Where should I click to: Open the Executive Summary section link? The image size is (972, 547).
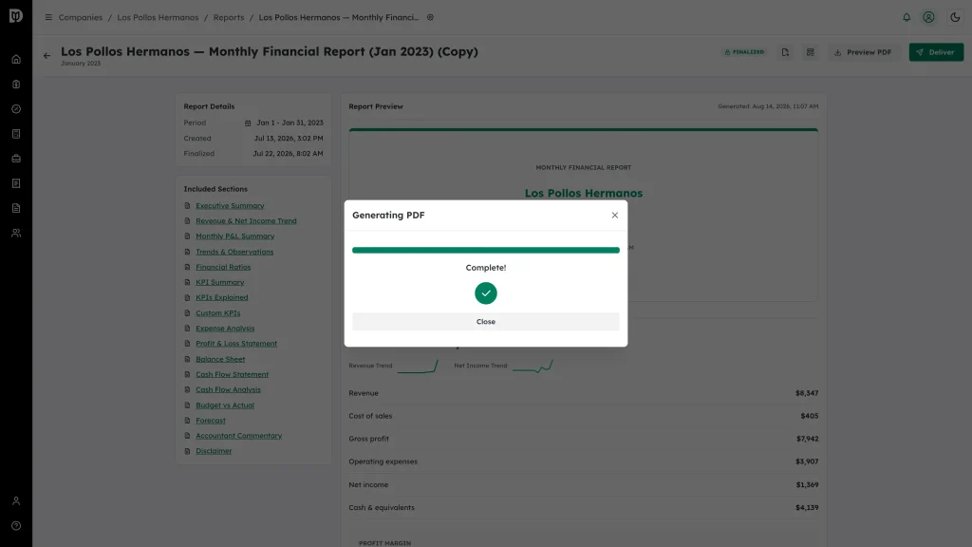(230, 205)
